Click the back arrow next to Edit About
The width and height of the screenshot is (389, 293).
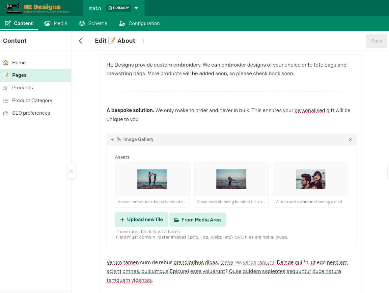tap(81, 41)
